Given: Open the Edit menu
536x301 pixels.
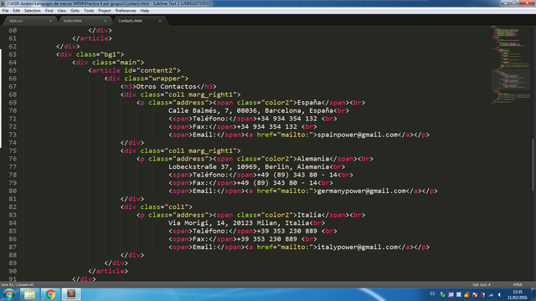Looking at the screenshot, I should [x=16, y=11].
